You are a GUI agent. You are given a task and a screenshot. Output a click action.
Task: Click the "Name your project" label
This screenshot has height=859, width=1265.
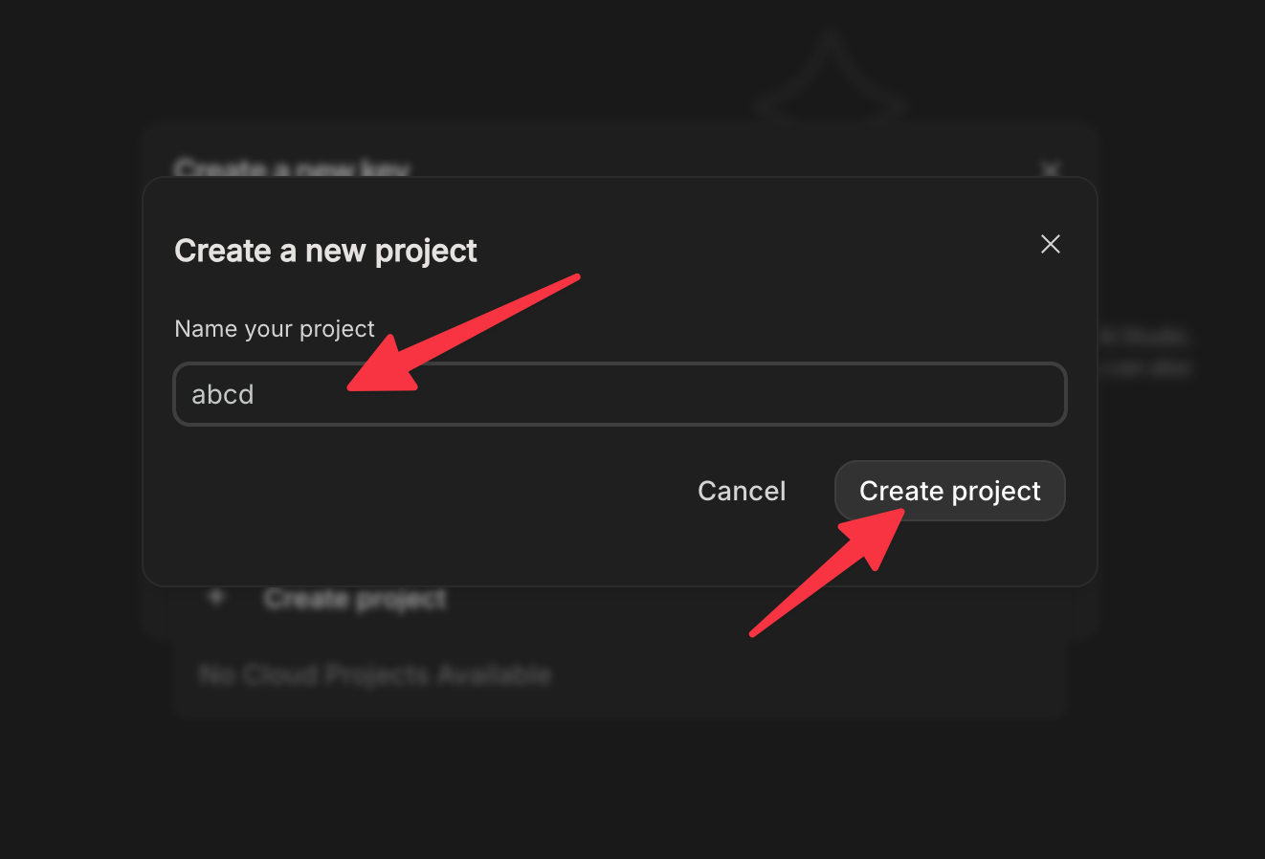pyautogui.click(x=275, y=329)
